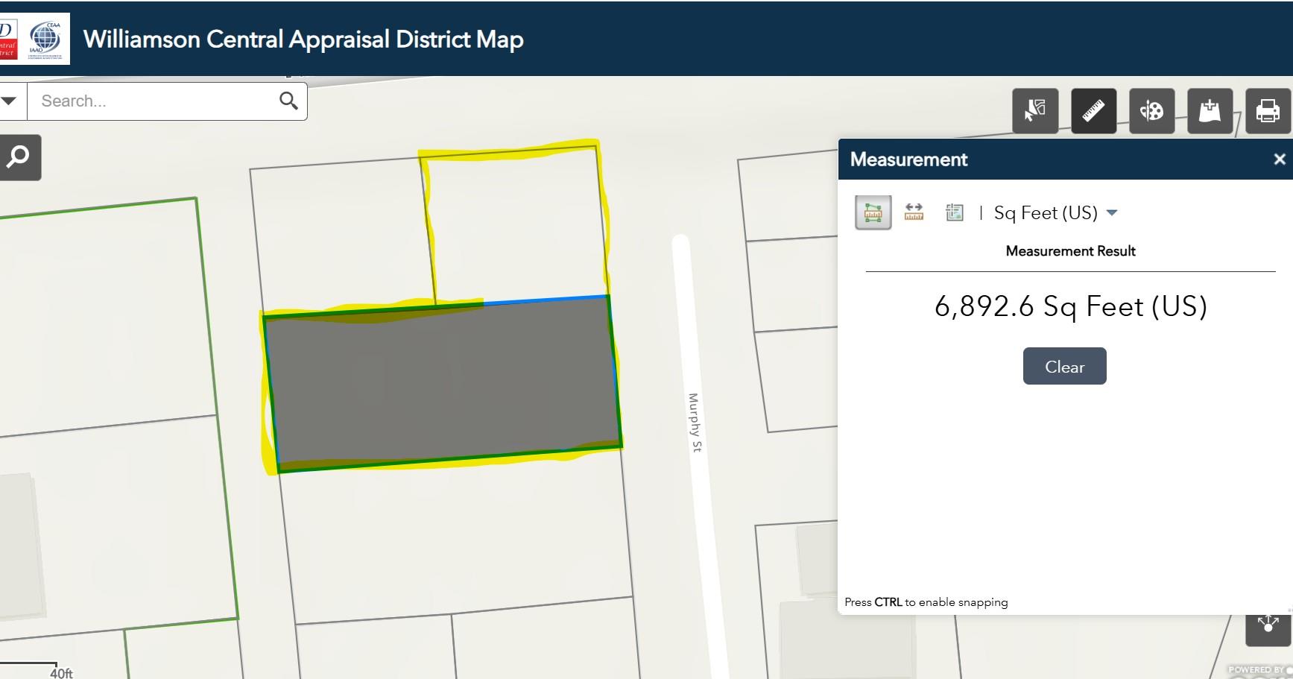Click the magnifying glass search submit icon
This screenshot has height=679, width=1293.
[288, 101]
